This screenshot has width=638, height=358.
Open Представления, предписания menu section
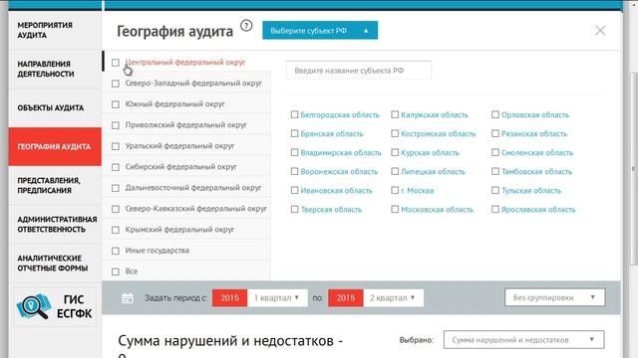point(55,186)
